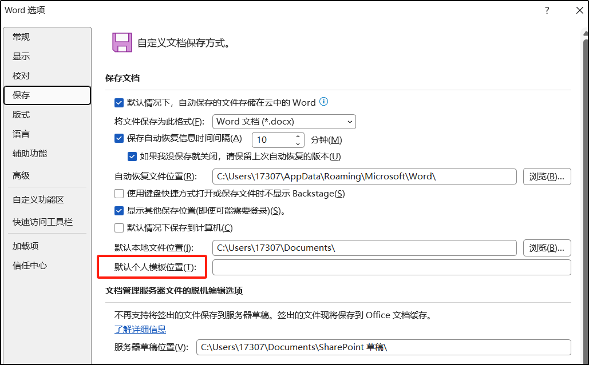Viewport: 589px width, 365px height.
Task: Decrease the auto-recover minutes spinner
Action: pyautogui.click(x=298, y=143)
